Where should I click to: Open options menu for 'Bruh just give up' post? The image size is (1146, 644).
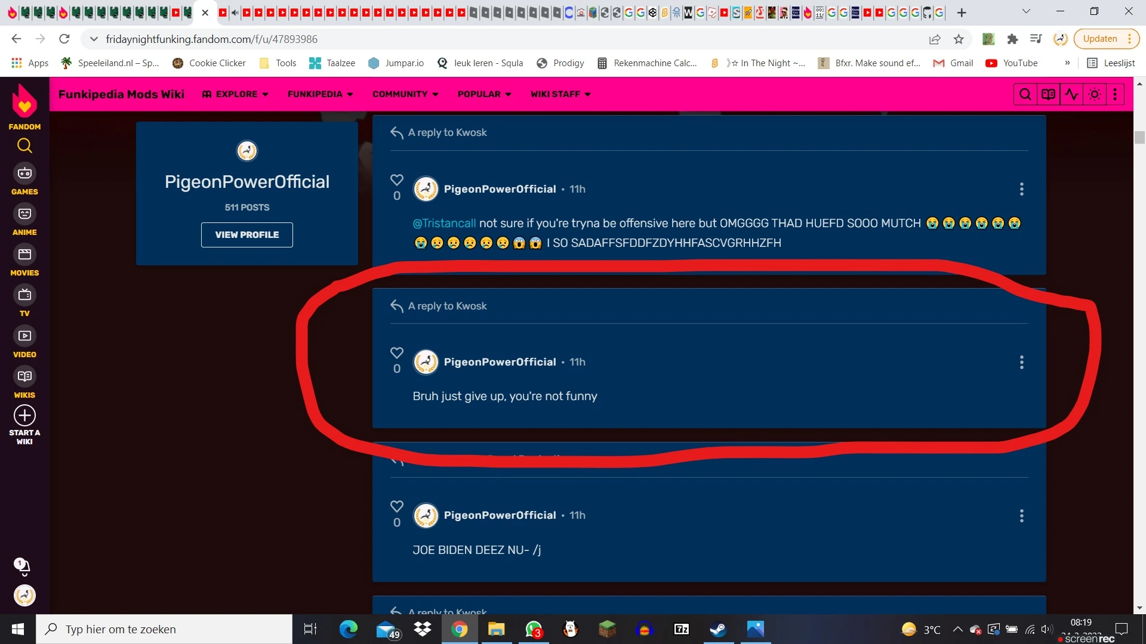[1021, 362]
